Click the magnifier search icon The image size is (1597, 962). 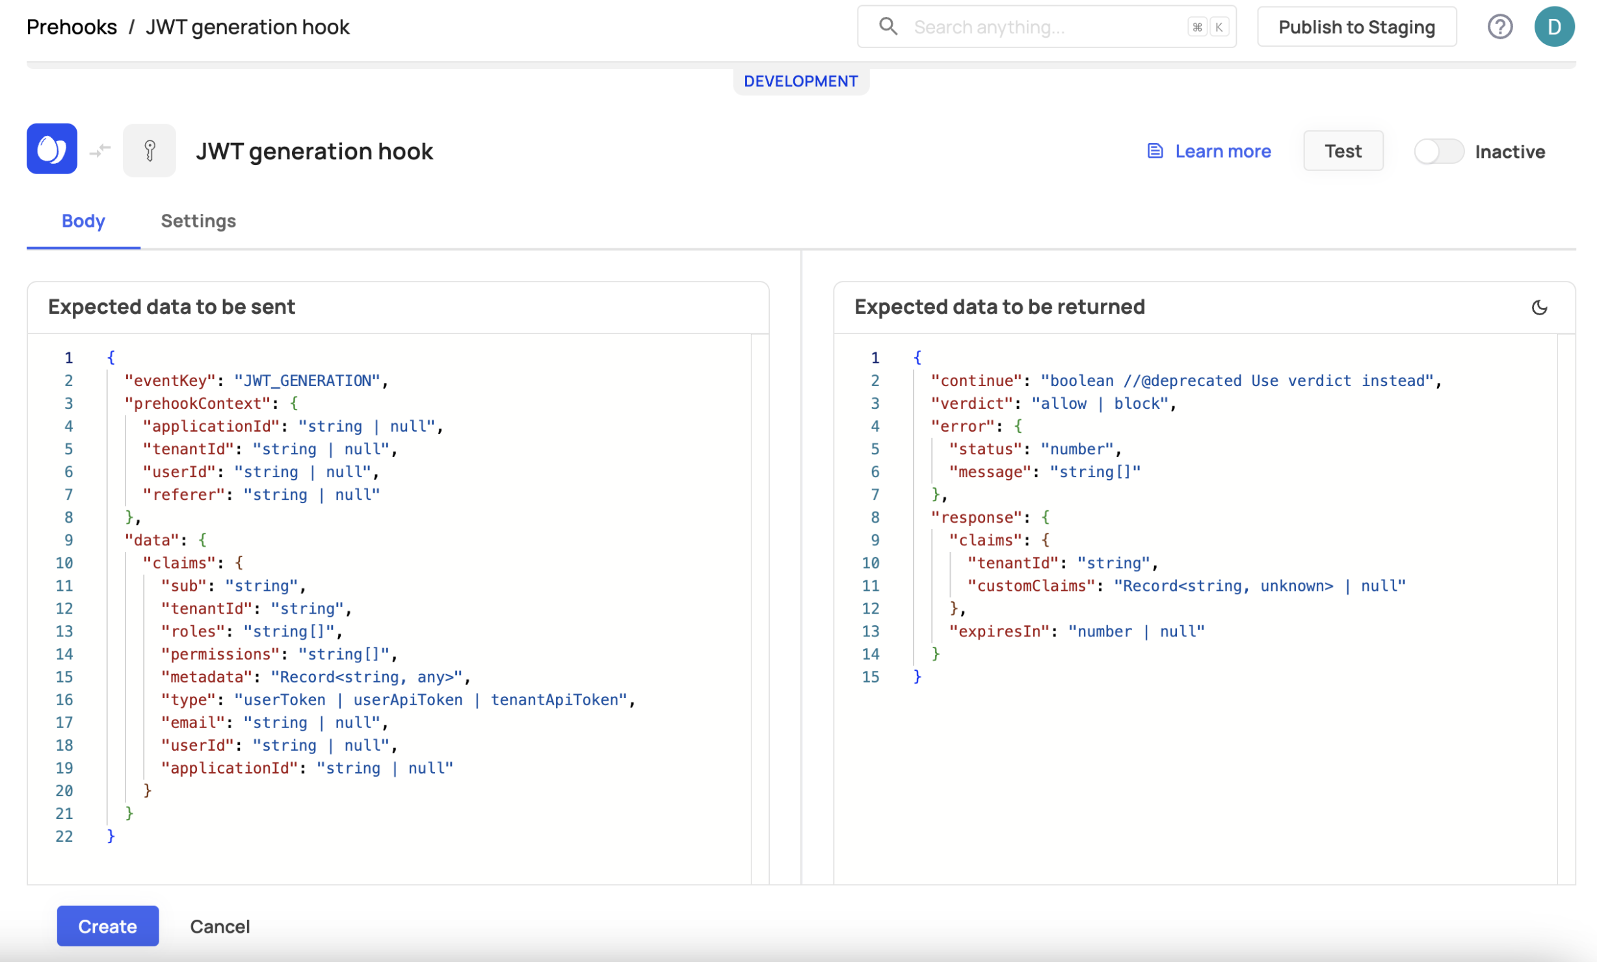point(888,27)
